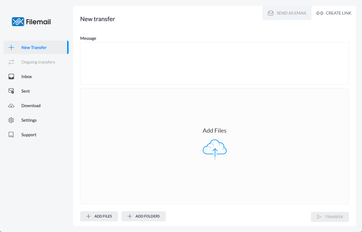Click the envelope icon in Send as Email tab

pyautogui.click(x=271, y=13)
